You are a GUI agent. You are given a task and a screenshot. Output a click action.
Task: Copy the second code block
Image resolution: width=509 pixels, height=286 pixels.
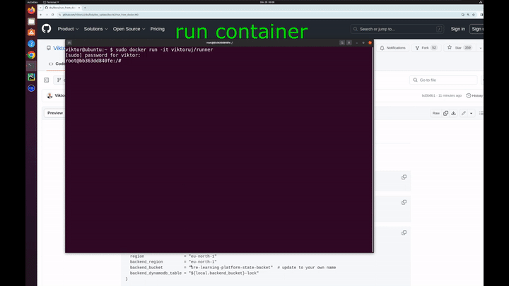[404, 202]
